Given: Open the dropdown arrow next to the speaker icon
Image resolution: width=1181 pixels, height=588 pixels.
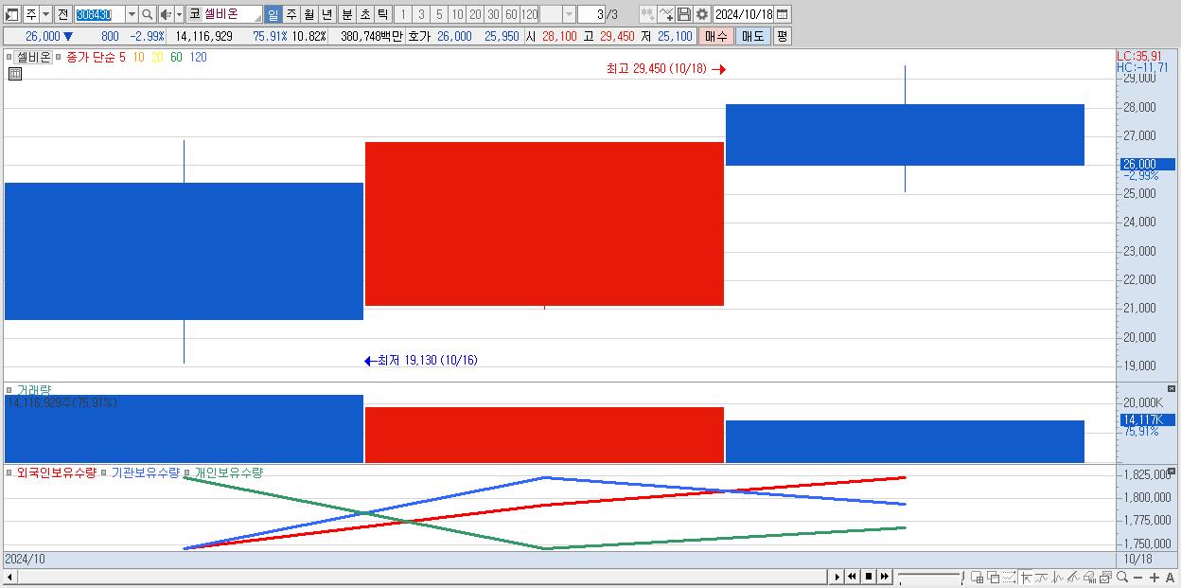Looking at the screenshot, I should 179,14.
